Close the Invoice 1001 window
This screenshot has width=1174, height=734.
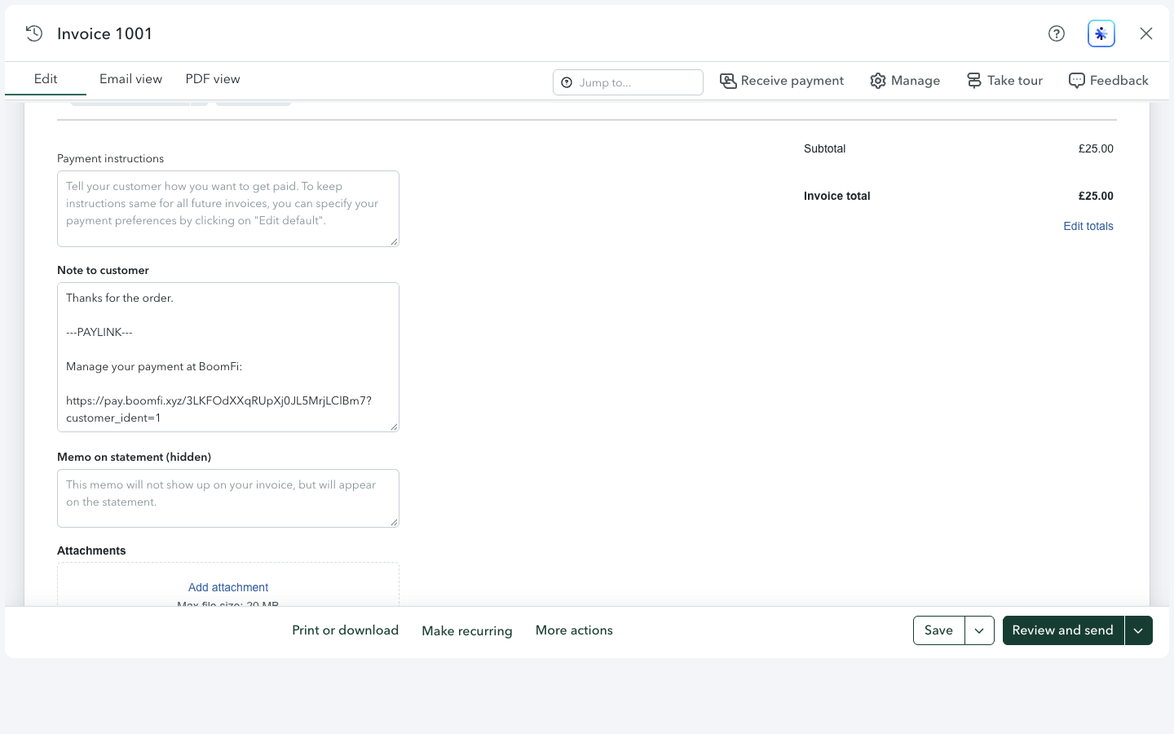click(x=1146, y=33)
